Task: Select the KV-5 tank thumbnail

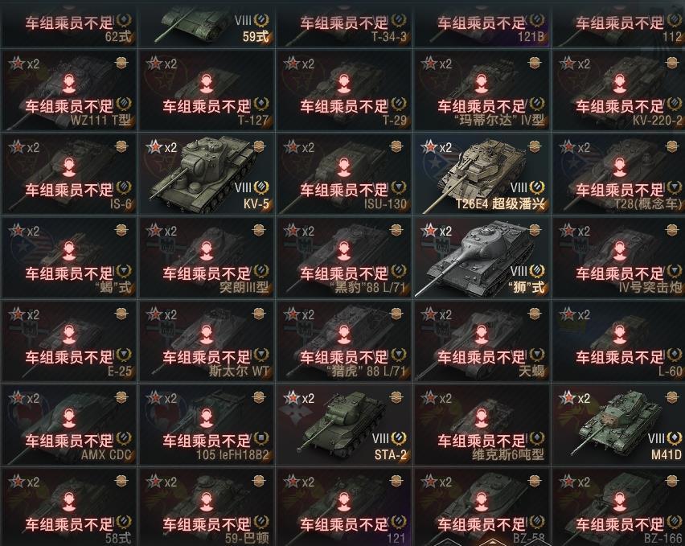Action: pyautogui.click(x=206, y=174)
